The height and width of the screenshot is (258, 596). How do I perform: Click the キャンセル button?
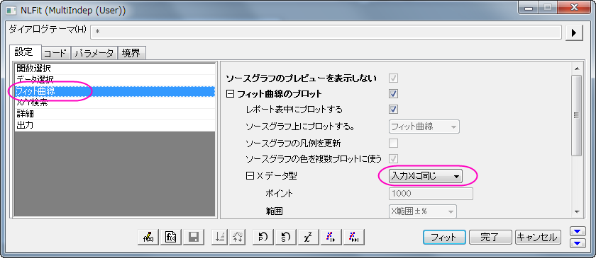538,238
